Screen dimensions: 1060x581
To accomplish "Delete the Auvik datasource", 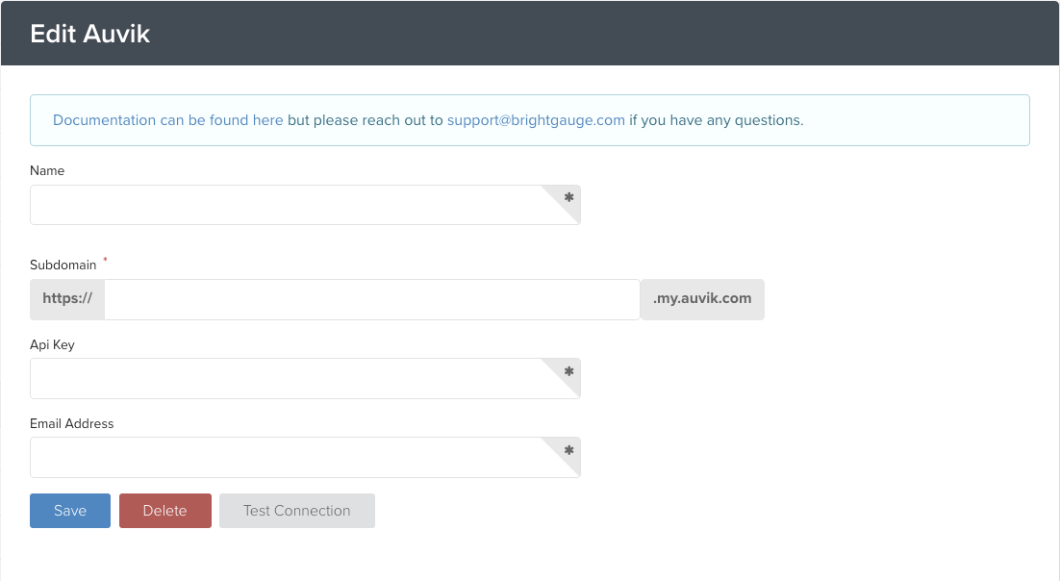I will pyautogui.click(x=164, y=511).
